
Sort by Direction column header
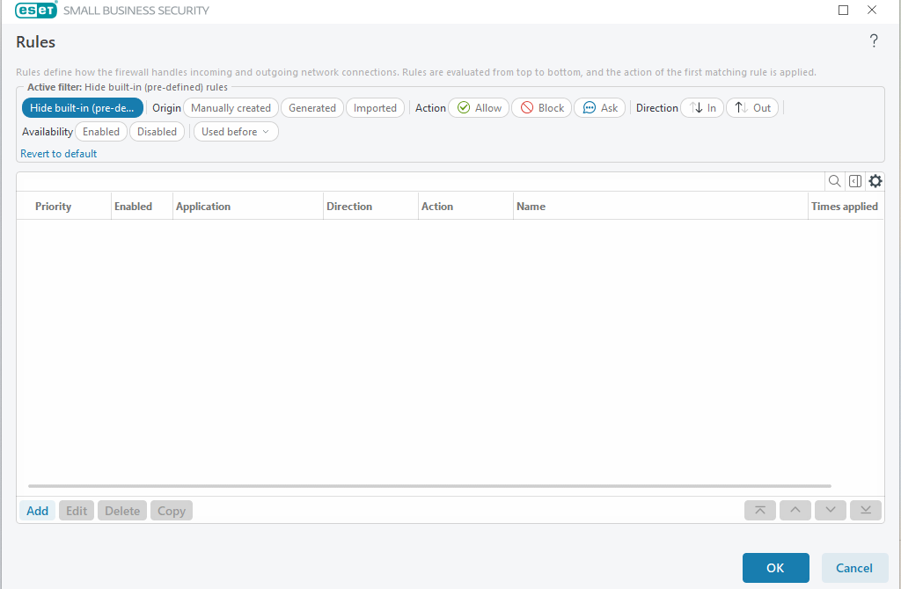pyautogui.click(x=370, y=206)
